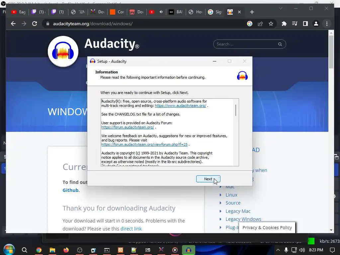Reload the Audacity download page
Viewport: 340px width, 255px height.
[35, 24]
